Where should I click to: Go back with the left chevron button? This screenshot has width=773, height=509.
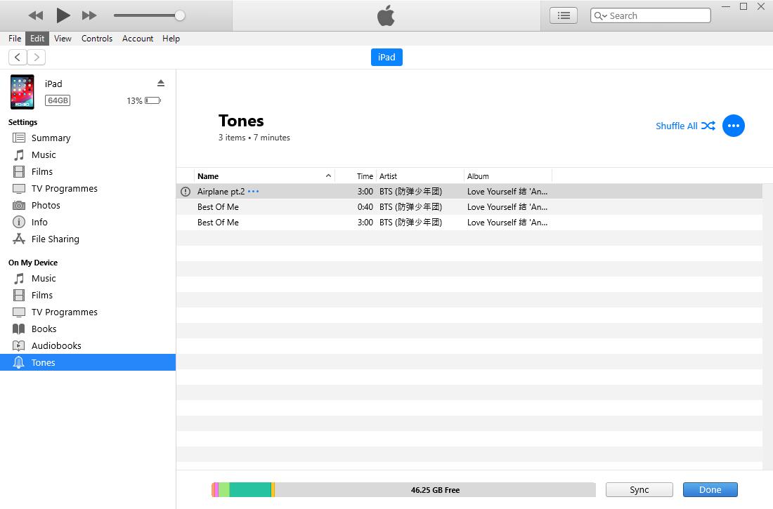click(18, 57)
